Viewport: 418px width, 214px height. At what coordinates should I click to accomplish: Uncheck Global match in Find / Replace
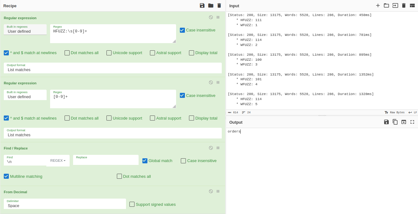(x=145, y=160)
